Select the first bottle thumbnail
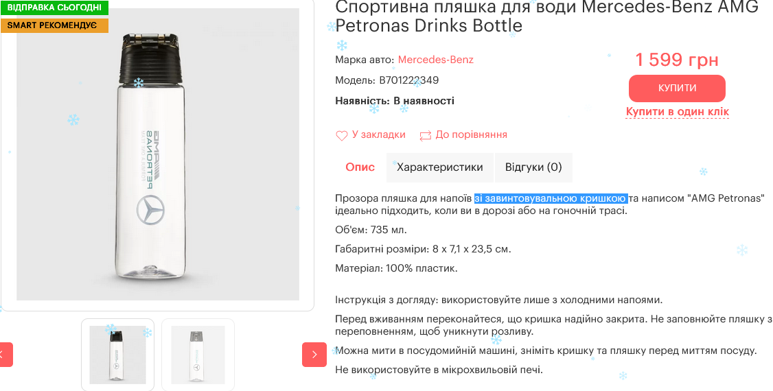Image resolution: width=773 pixels, height=391 pixels. (117, 355)
